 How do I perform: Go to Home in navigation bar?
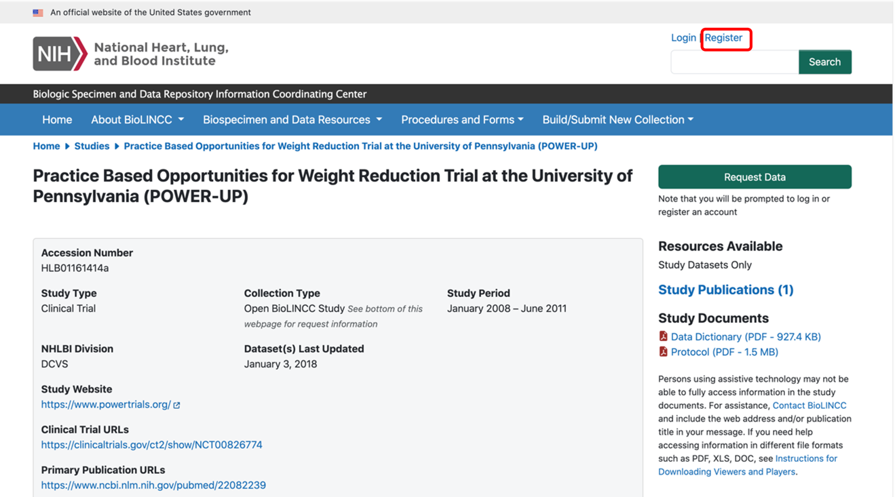tap(57, 119)
